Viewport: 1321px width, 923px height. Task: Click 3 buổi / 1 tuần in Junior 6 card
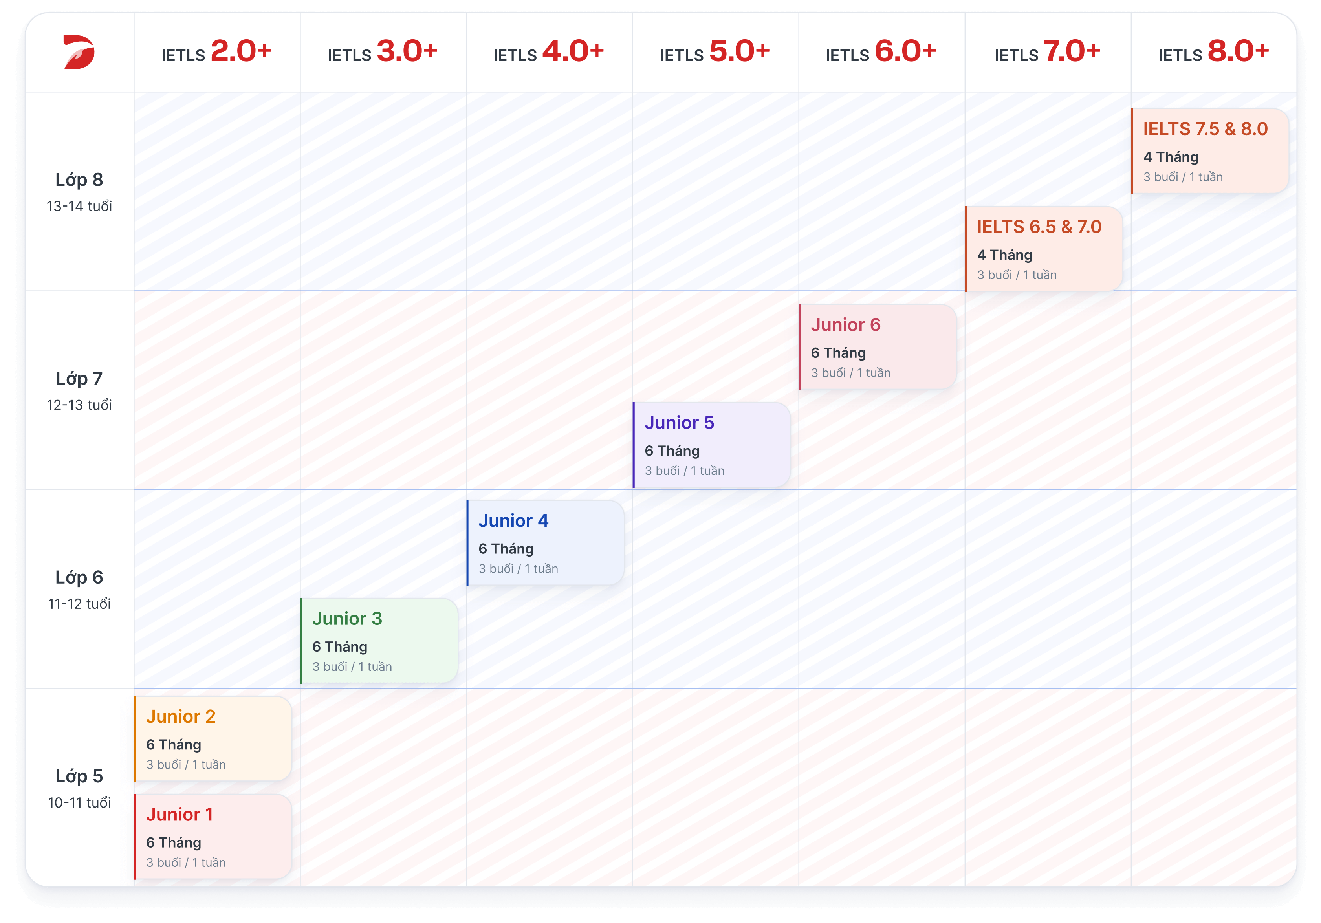pos(850,373)
